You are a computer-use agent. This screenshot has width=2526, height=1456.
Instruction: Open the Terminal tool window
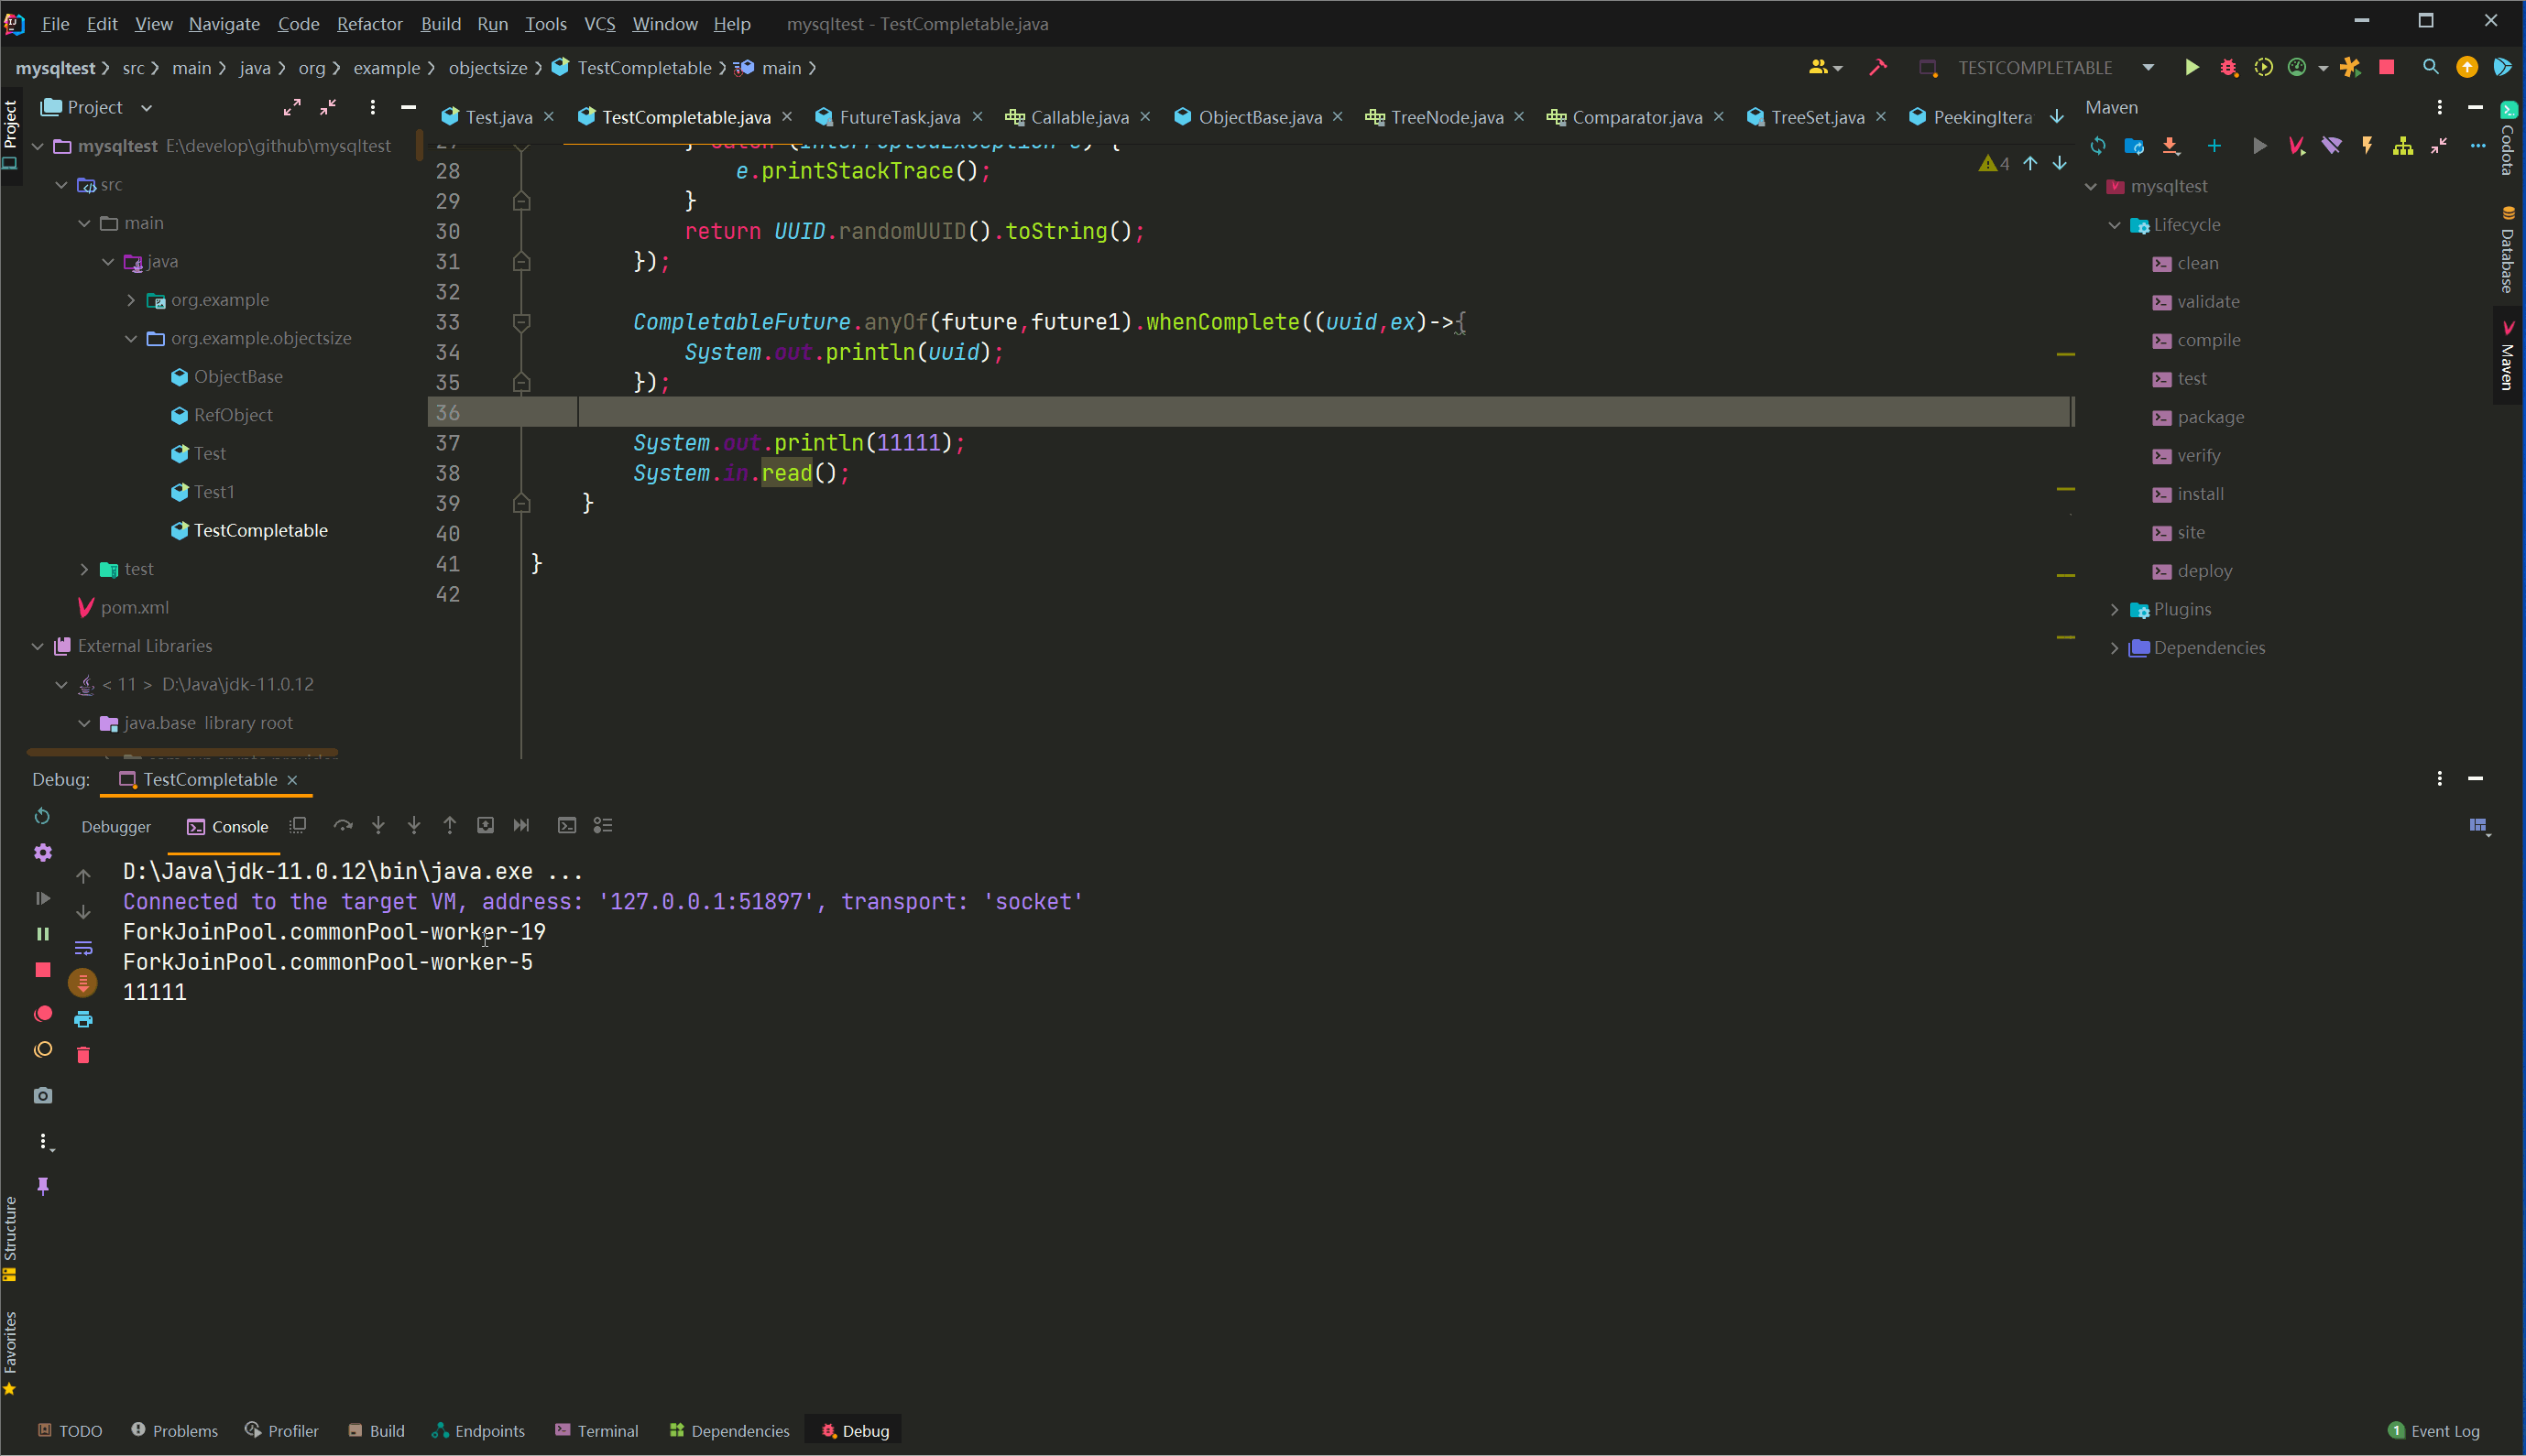pyautogui.click(x=597, y=1431)
